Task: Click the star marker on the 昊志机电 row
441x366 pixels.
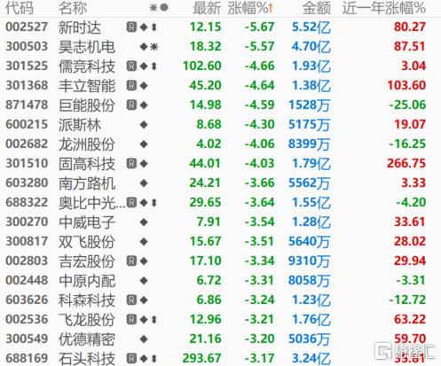Action: coord(154,47)
